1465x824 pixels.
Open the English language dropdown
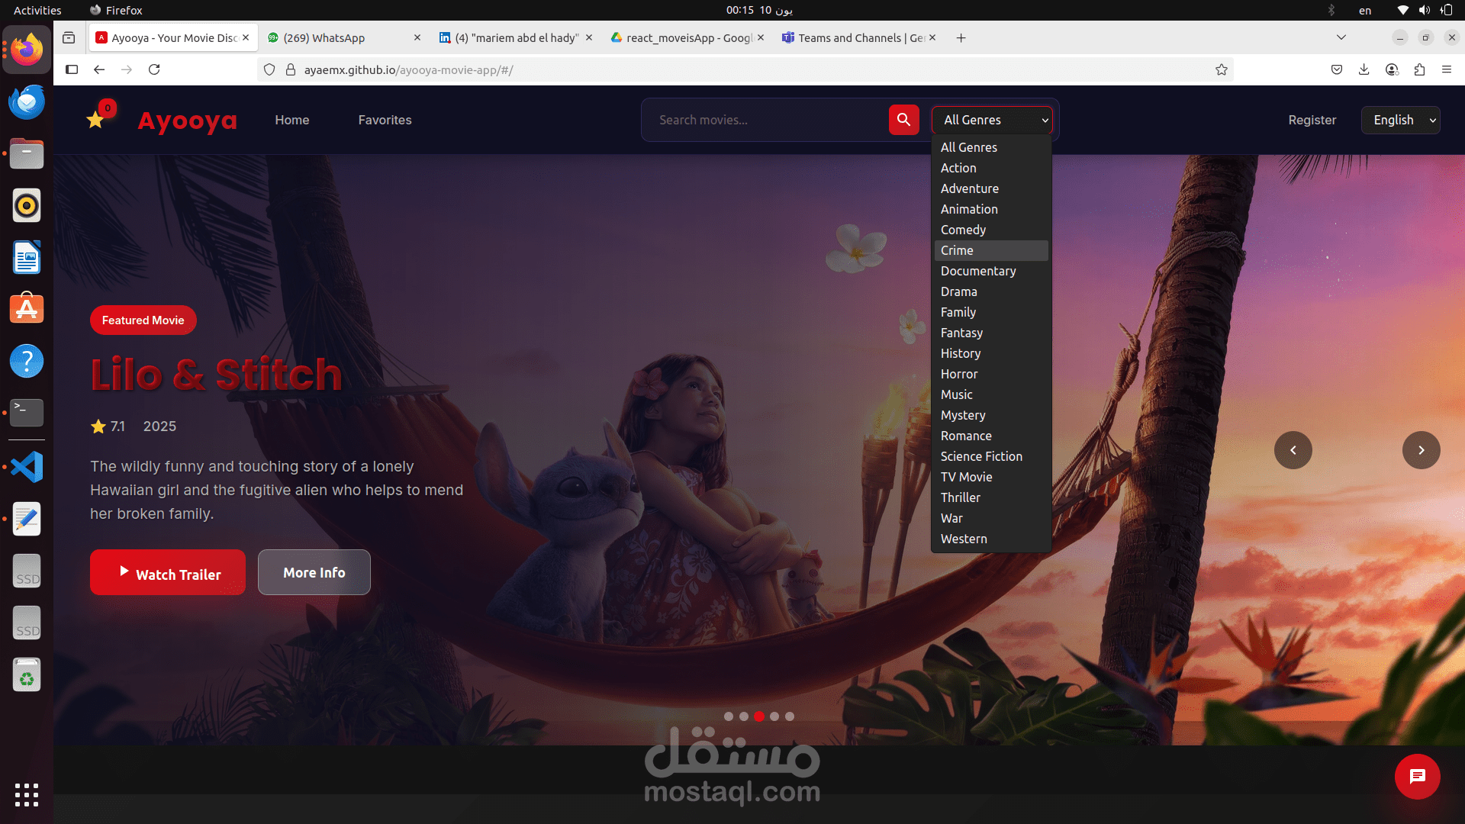coord(1400,120)
